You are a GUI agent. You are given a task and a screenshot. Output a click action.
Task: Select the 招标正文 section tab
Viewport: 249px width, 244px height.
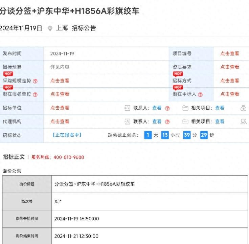pyautogui.click(x=14, y=157)
